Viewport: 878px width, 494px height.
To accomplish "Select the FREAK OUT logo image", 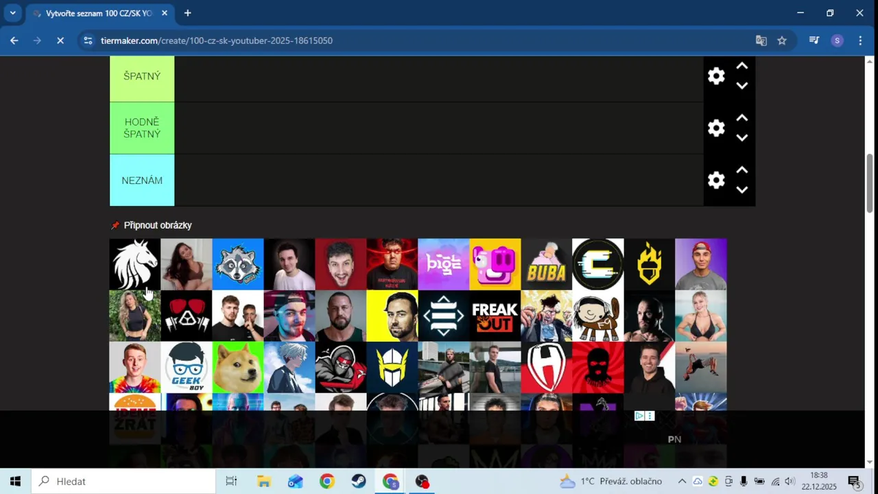I will pyautogui.click(x=495, y=316).
